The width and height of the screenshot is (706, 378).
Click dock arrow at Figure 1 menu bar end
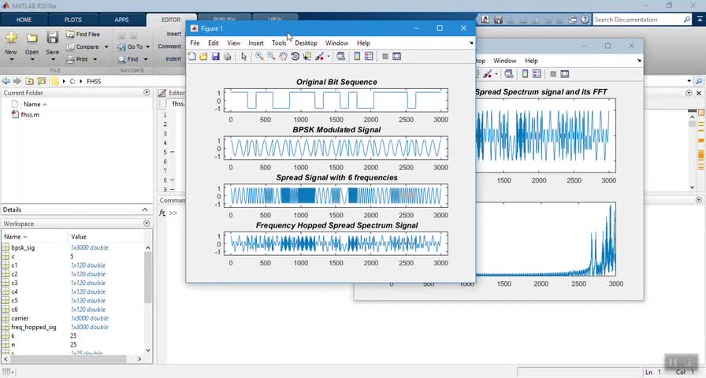click(x=471, y=43)
